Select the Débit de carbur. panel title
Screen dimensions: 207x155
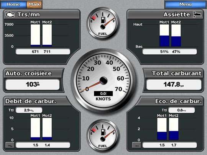pyautogui.click(x=31, y=101)
